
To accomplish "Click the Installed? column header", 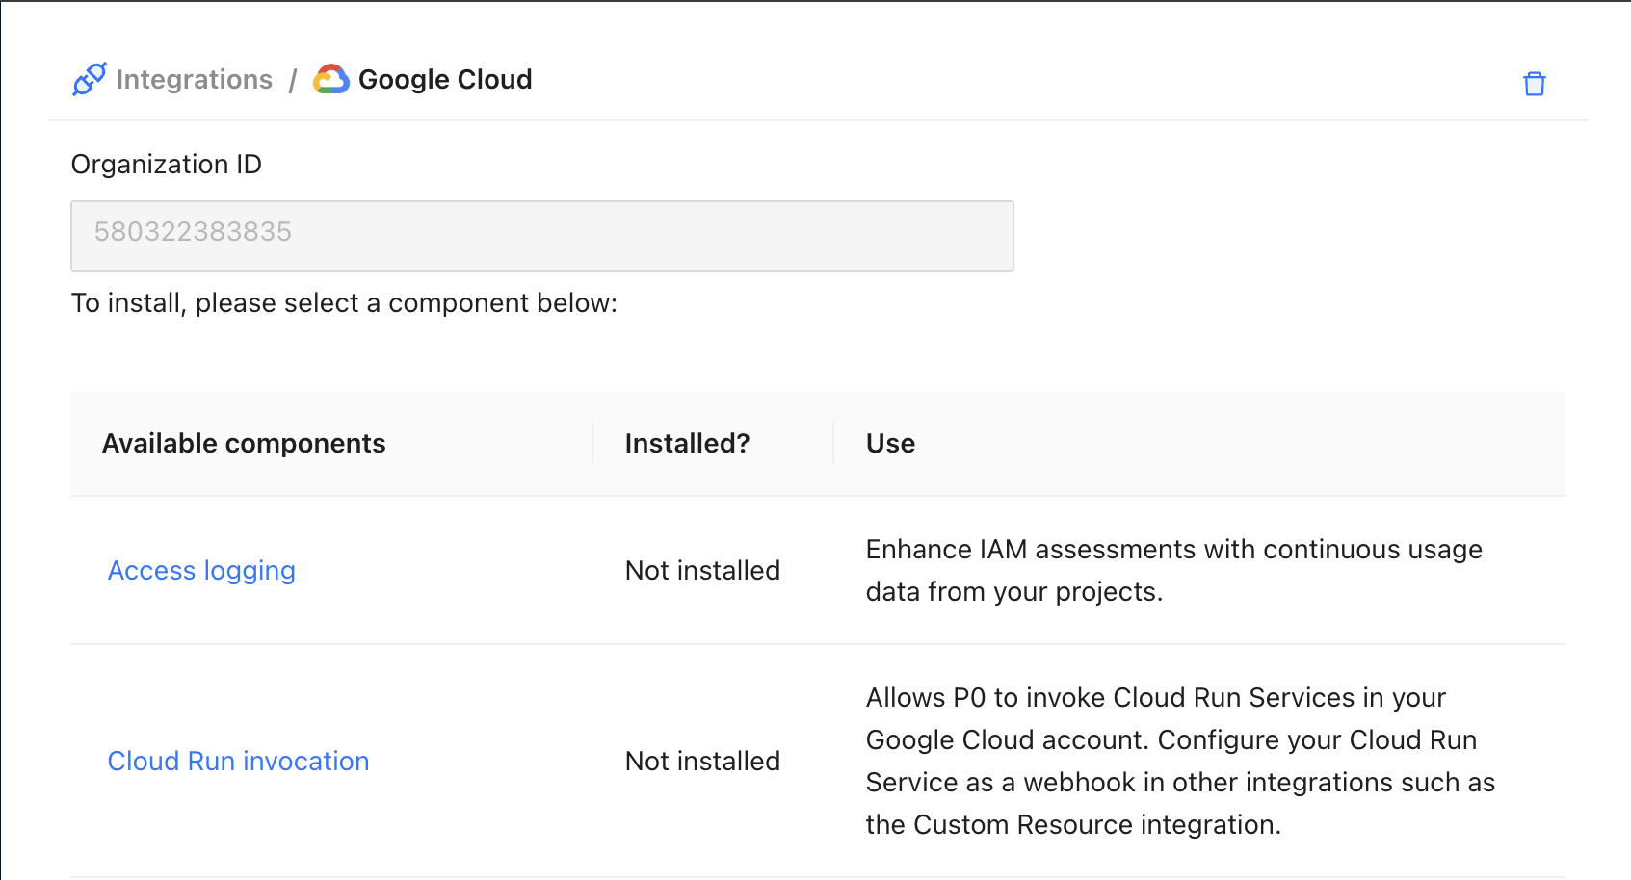I will [687, 444].
